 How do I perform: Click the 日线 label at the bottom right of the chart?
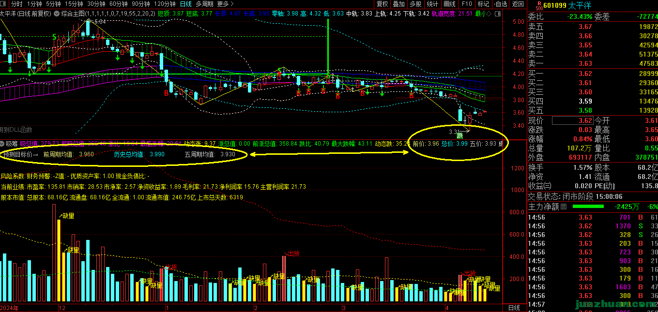click(x=514, y=308)
